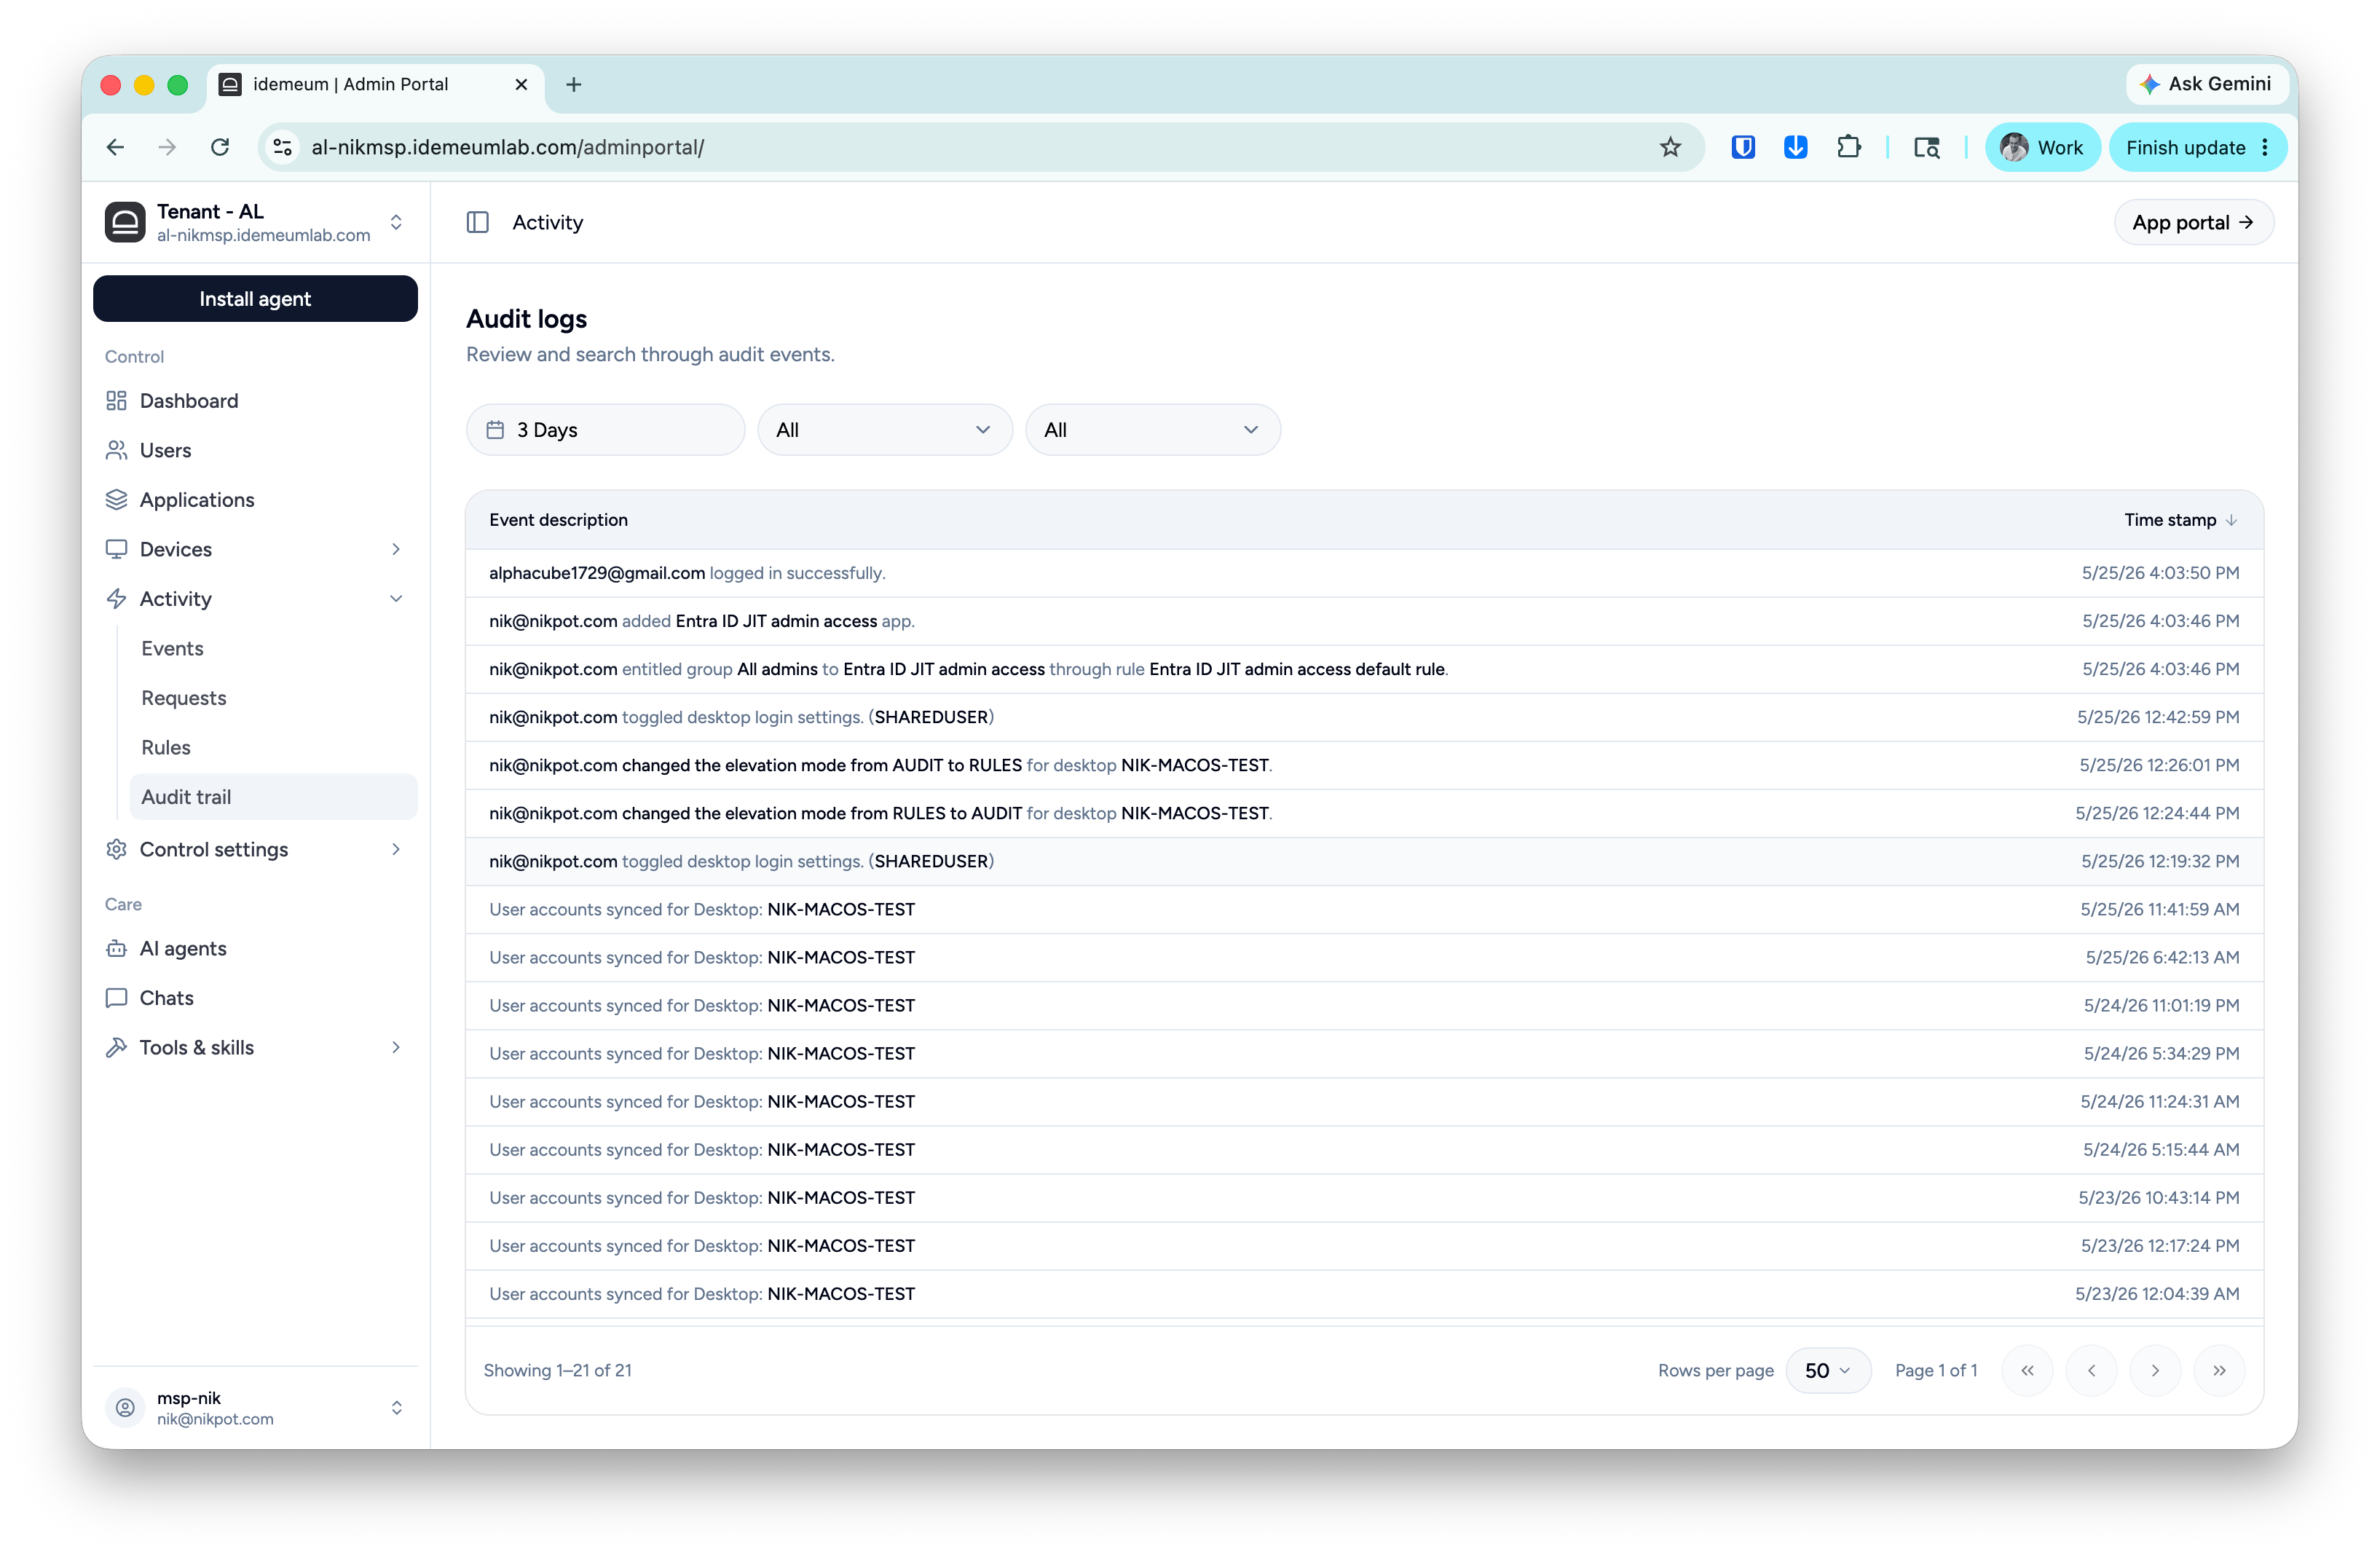Open the tab search icon in toolbar
The height and width of the screenshot is (1557, 2380).
pos(1926,147)
